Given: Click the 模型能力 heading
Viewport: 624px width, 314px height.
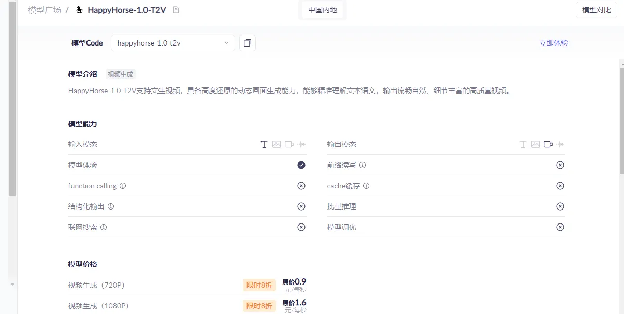Looking at the screenshot, I should coord(82,124).
